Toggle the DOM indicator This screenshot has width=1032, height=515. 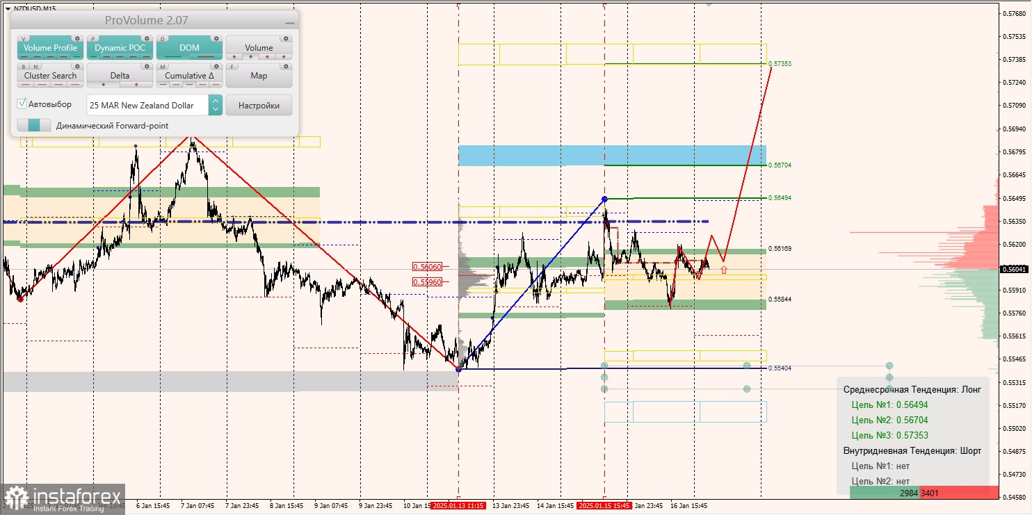click(189, 48)
